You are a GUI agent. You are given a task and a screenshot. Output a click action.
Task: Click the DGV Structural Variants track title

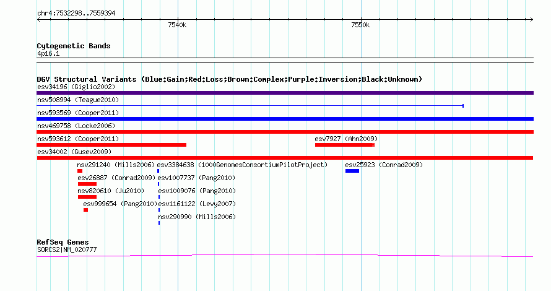tap(230, 79)
